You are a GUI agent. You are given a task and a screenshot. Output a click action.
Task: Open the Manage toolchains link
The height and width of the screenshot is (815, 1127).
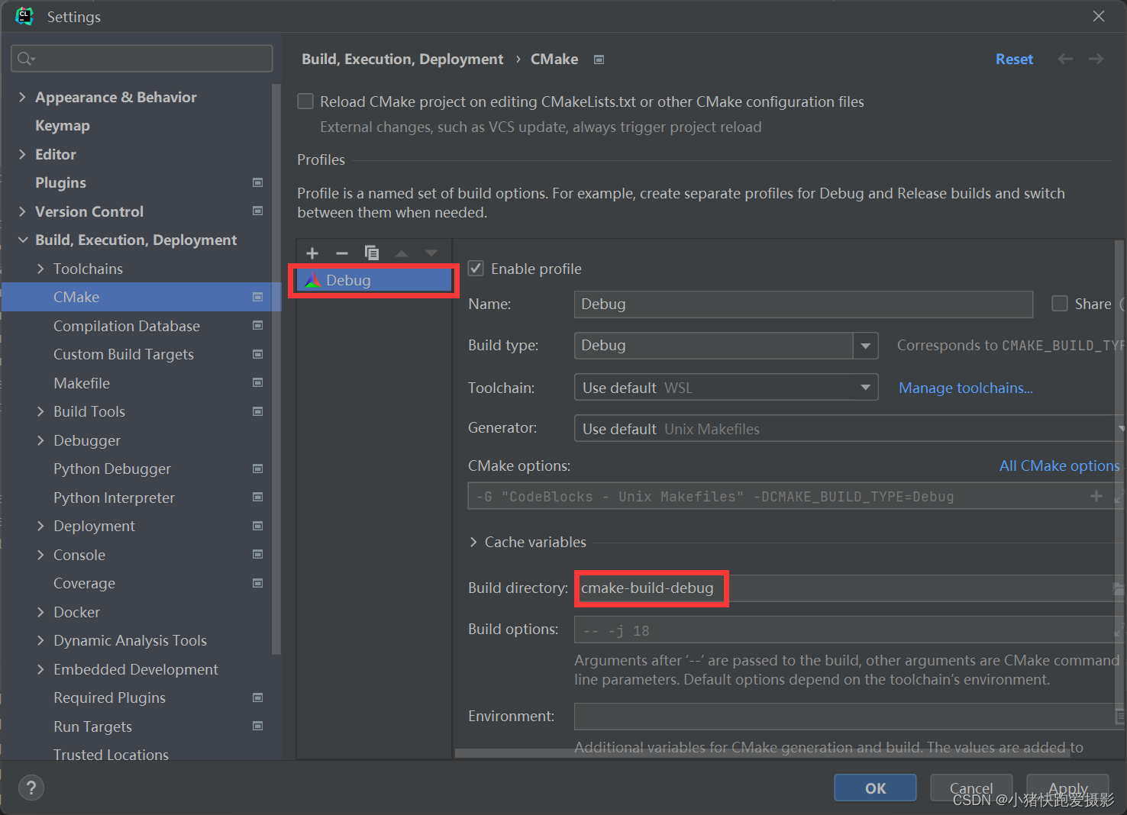965,388
